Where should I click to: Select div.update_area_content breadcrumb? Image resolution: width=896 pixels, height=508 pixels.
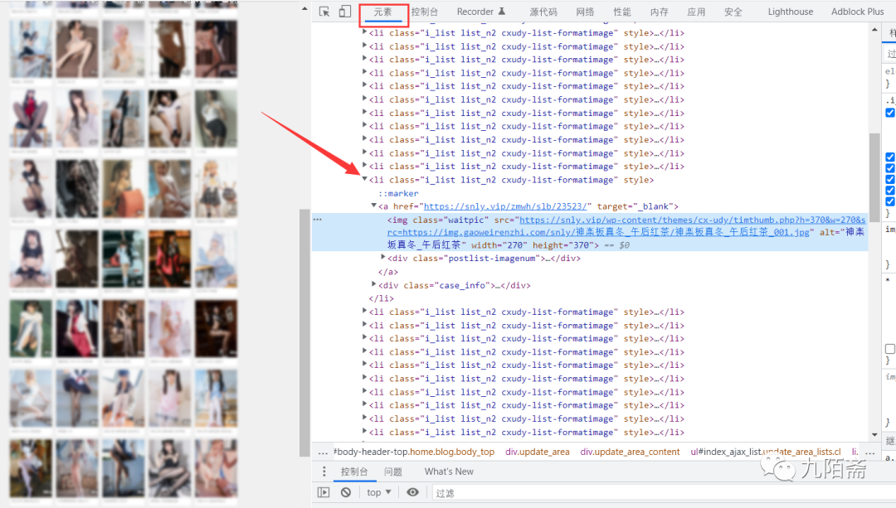[630, 452]
